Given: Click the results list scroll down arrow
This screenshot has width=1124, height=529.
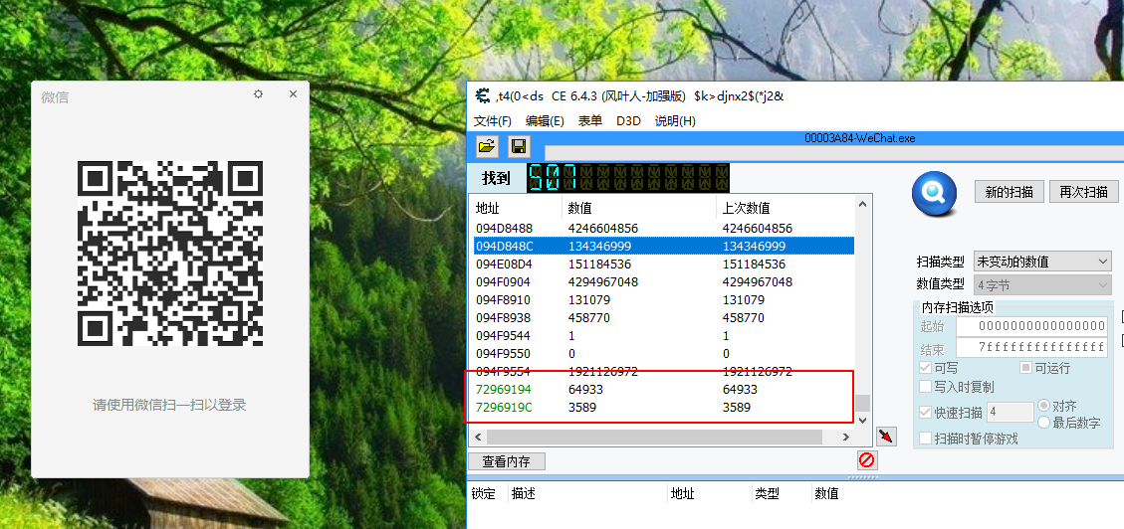Looking at the screenshot, I should click(863, 420).
